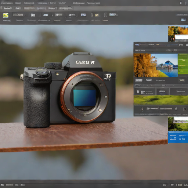Viewport: 188px width, 188px height.
Task: Select the green meadow image in the side panel
Action: 161,100
